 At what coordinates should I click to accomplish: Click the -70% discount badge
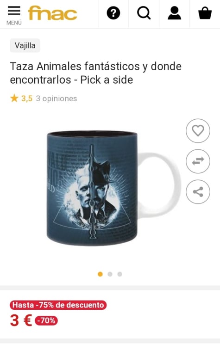(46, 321)
